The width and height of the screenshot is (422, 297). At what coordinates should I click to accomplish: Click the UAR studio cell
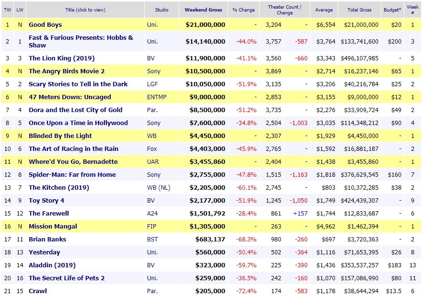pos(153,162)
